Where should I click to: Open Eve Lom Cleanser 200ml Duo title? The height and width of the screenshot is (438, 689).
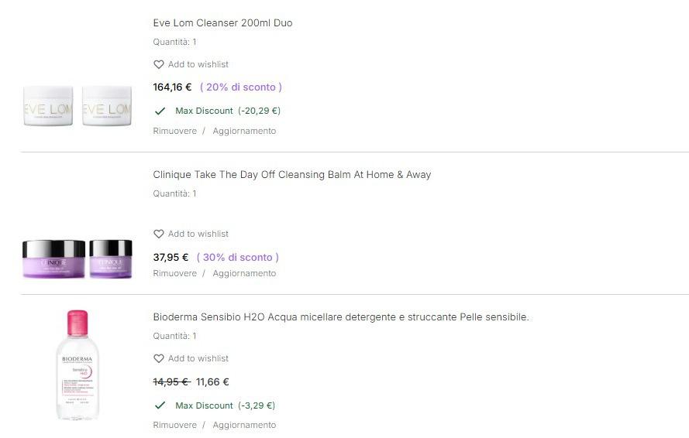(x=222, y=23)
